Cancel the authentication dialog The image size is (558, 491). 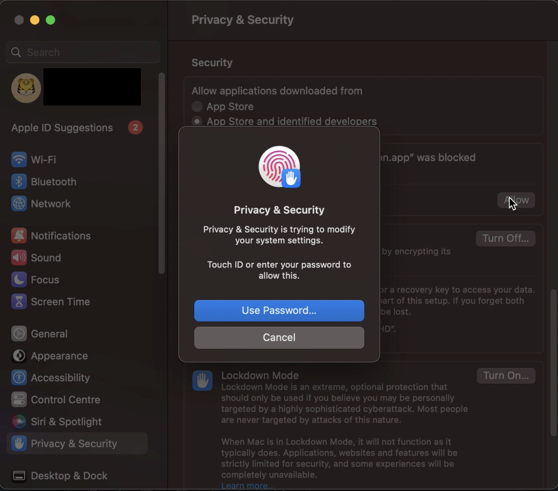(279, 338)
